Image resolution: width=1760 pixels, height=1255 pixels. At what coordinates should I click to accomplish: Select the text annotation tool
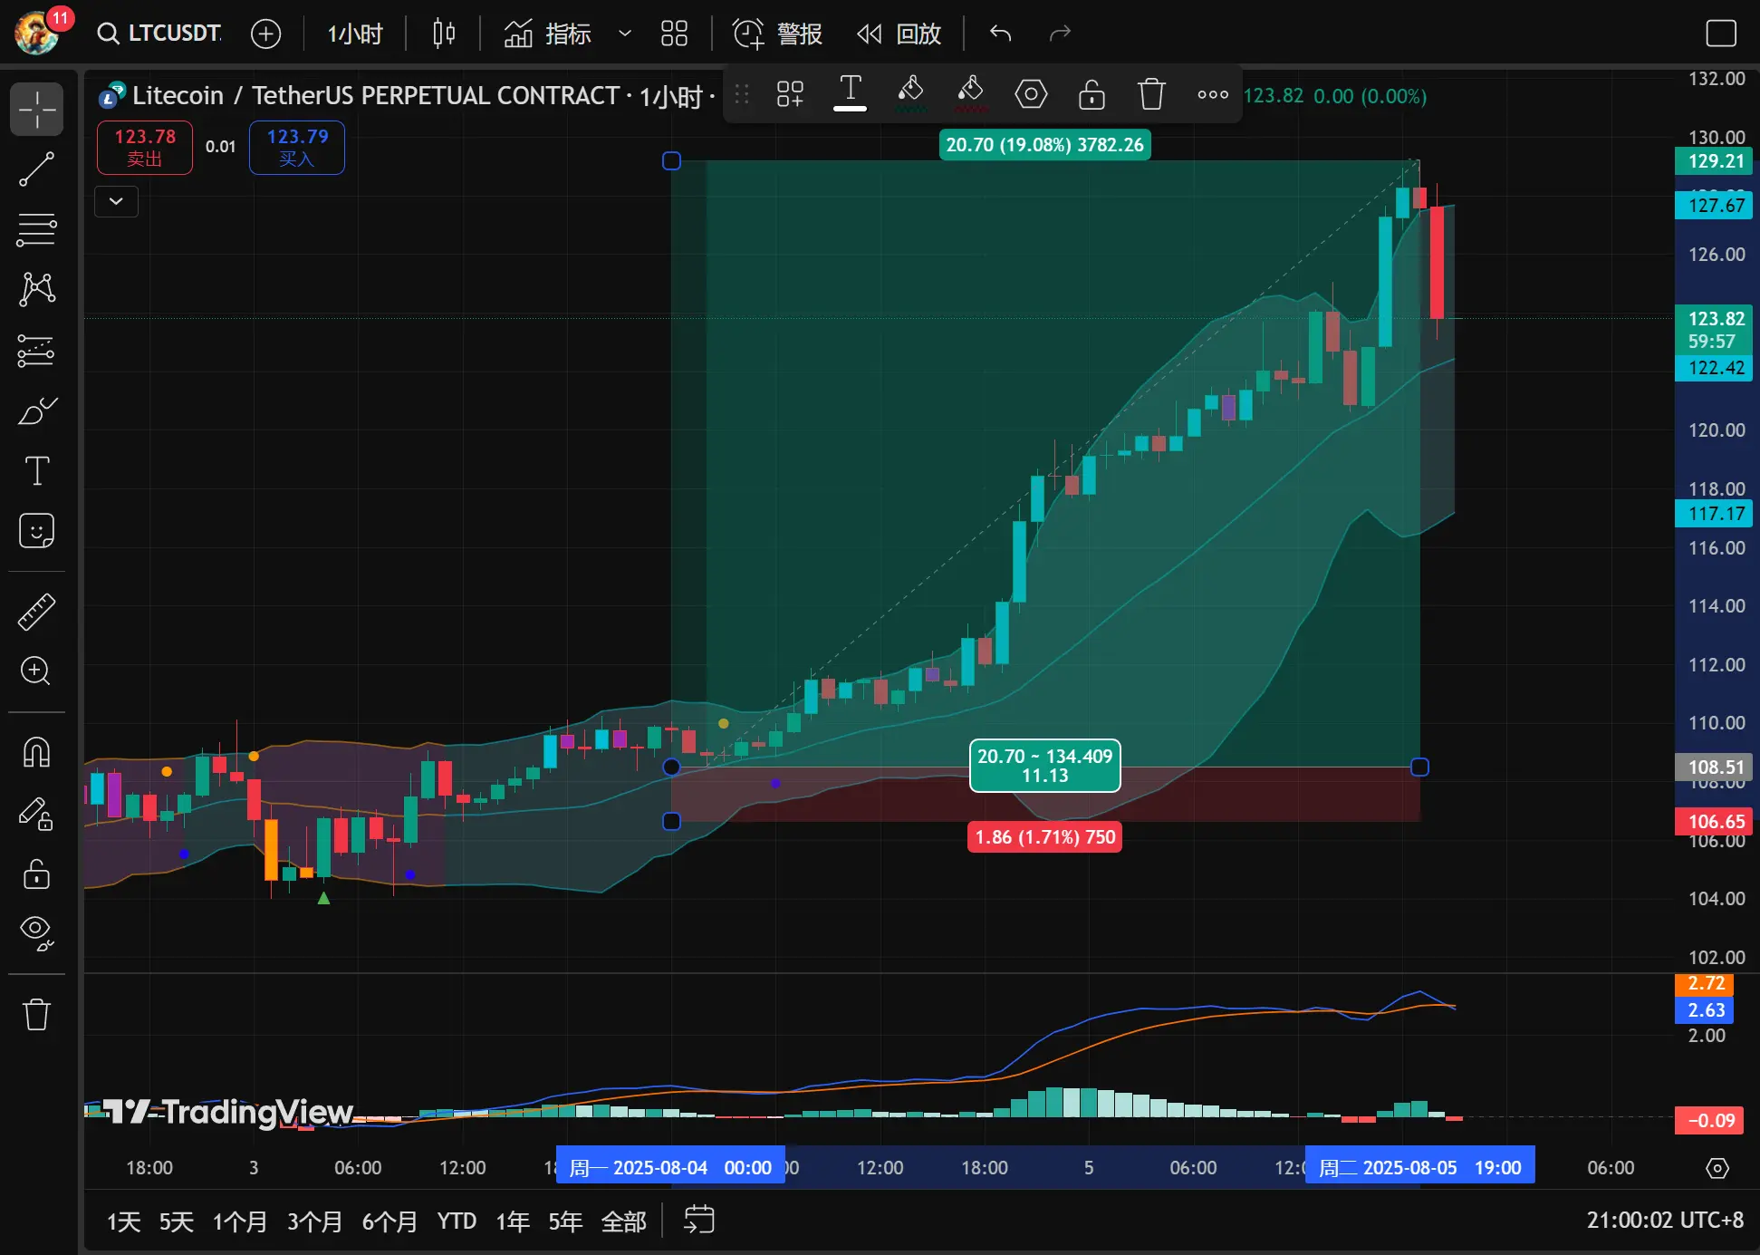(36, 470)
